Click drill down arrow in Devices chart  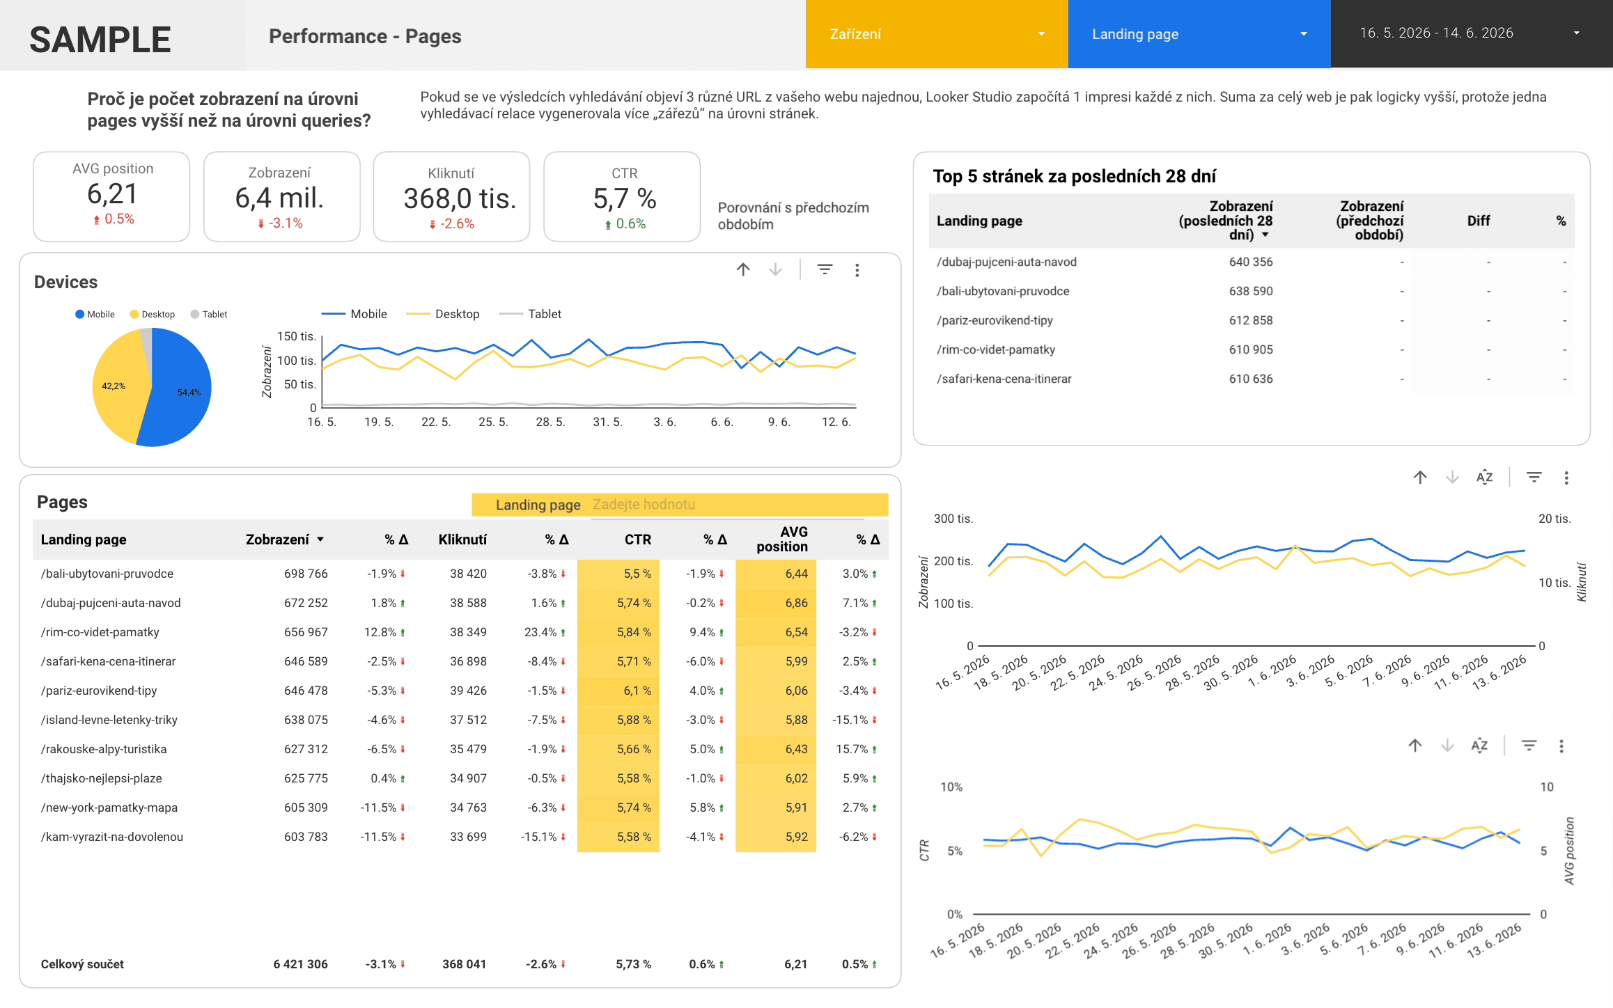click(x=775, y=269)
